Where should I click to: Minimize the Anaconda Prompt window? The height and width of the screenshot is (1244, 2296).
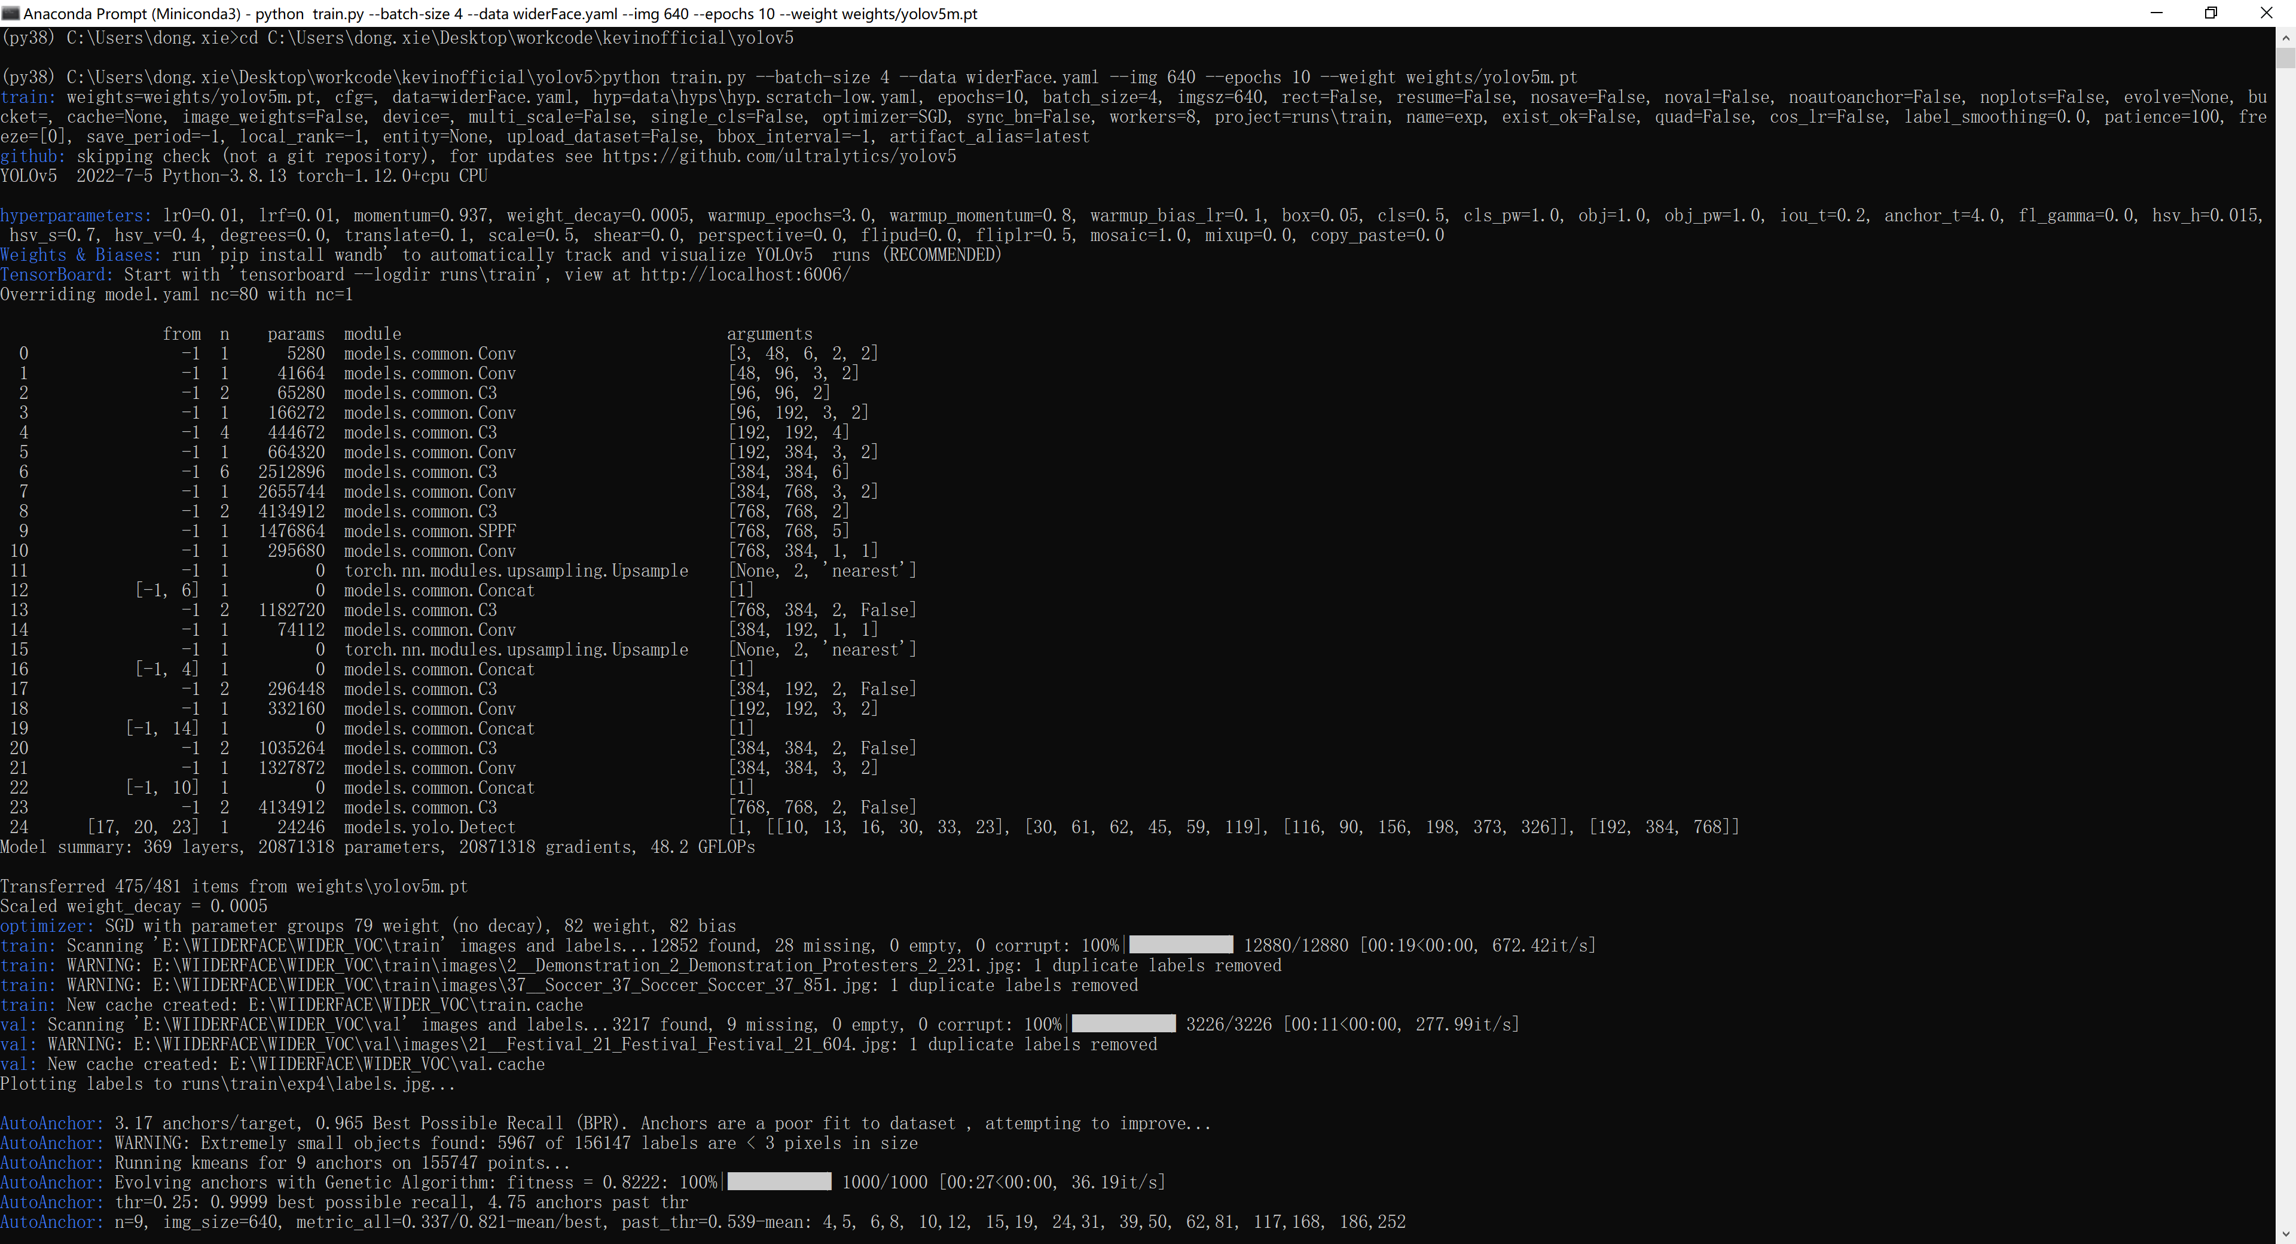2156,13
